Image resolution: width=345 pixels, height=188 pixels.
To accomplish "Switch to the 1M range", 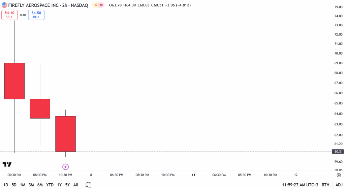I will pos(23,185).
